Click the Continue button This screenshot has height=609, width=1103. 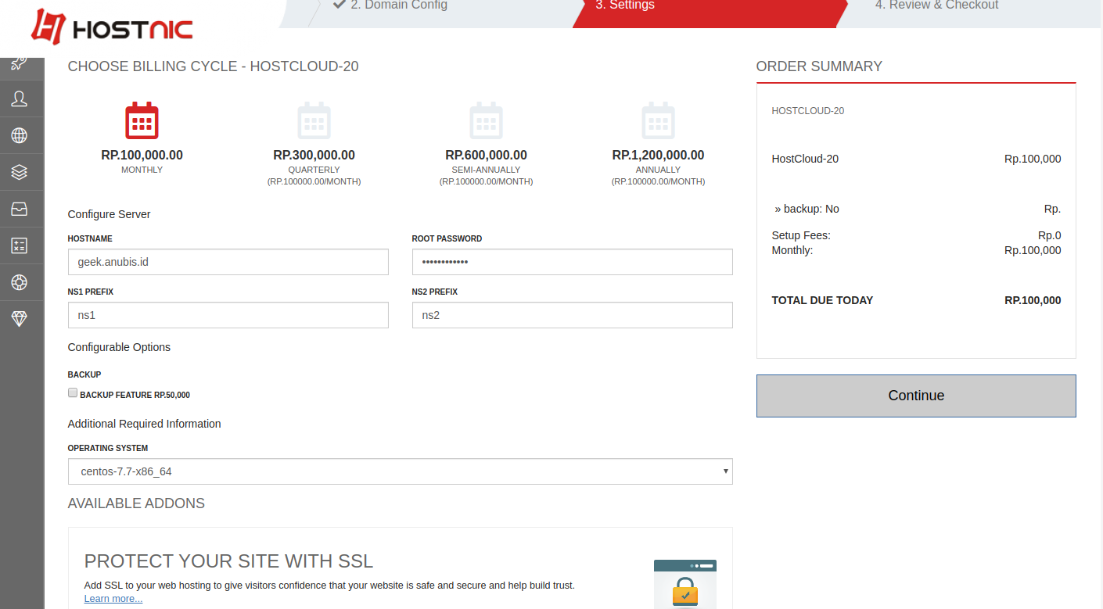click(916, 396)
